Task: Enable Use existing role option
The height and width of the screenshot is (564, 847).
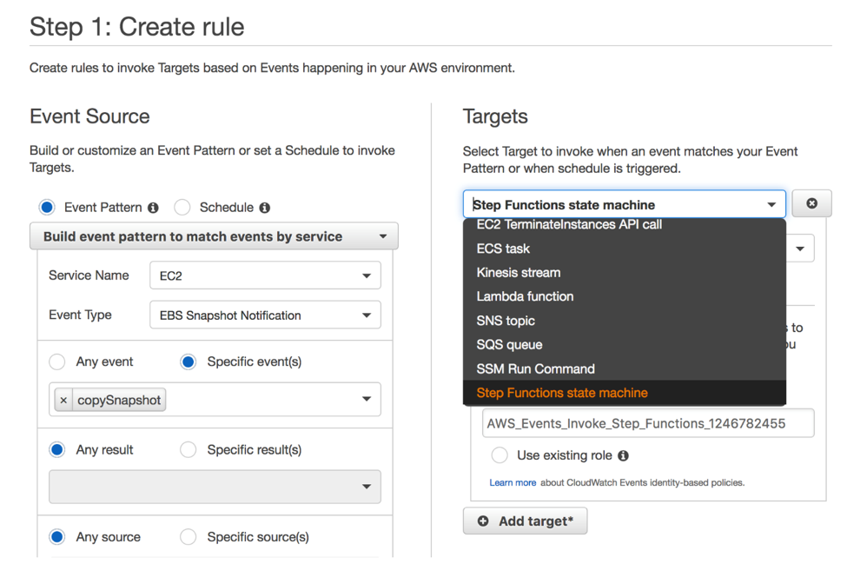Action: coord(500,455)
